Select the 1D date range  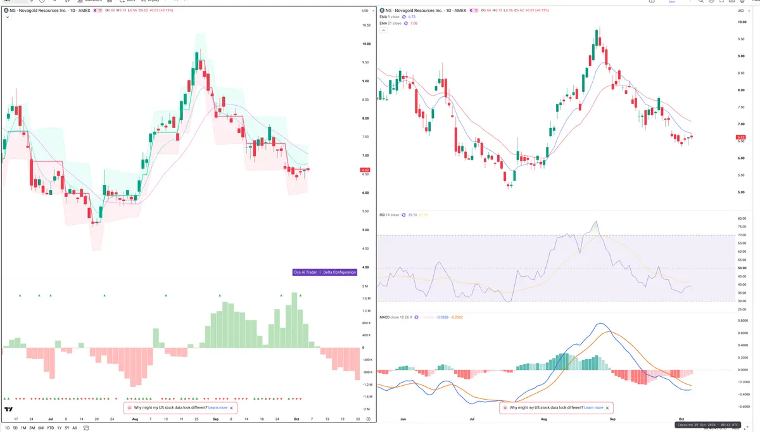[x=8, y=428]
